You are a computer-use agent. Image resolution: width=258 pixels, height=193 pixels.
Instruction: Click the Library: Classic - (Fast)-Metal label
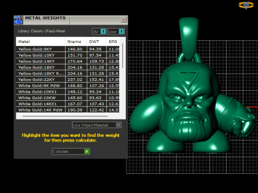pos(41,31)
